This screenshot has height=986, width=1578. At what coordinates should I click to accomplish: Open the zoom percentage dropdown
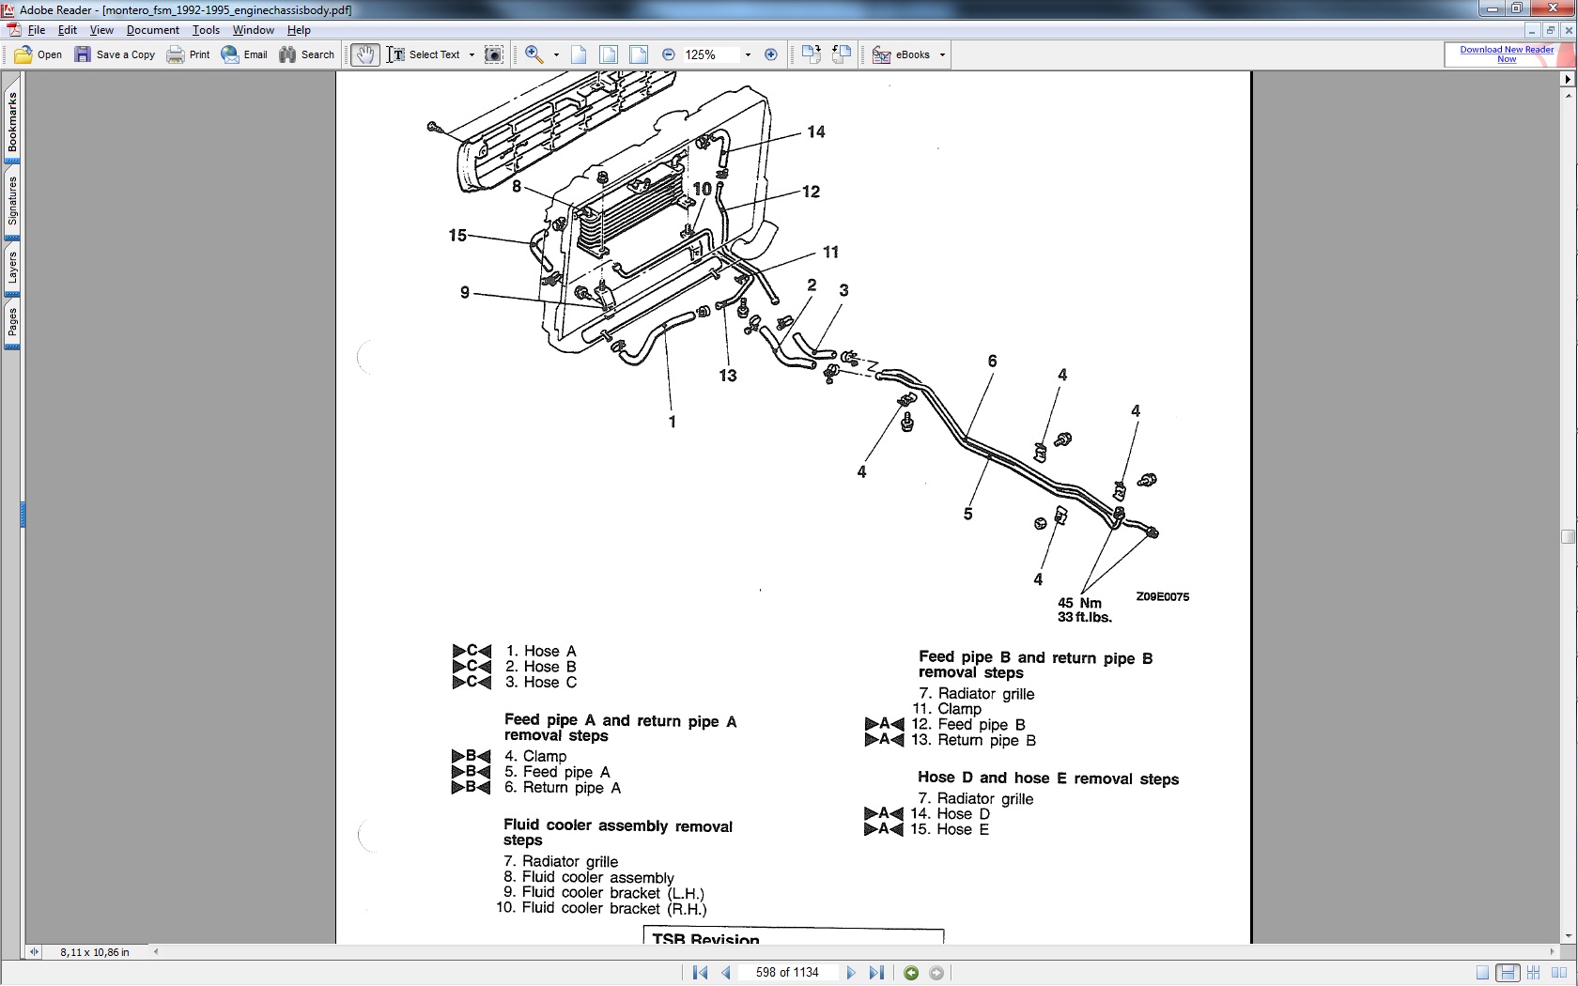(748, 54)
